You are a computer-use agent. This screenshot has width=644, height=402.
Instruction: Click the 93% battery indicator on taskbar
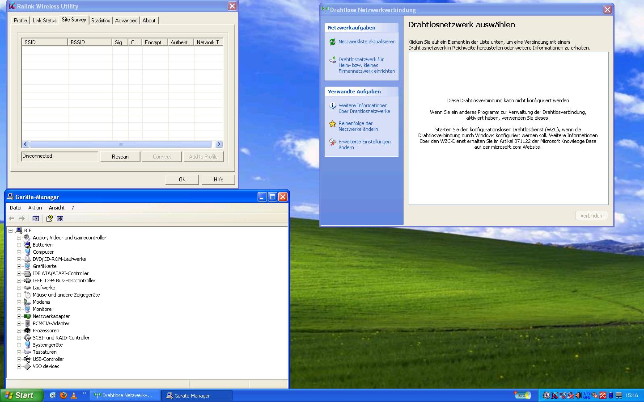pos(522,395)
